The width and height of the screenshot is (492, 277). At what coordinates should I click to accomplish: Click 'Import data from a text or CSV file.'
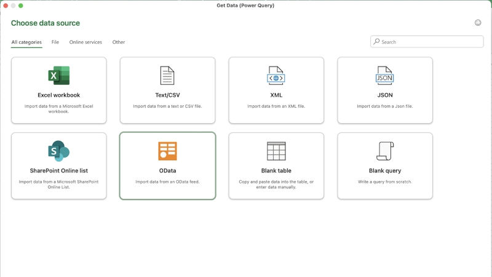(167, 106)
